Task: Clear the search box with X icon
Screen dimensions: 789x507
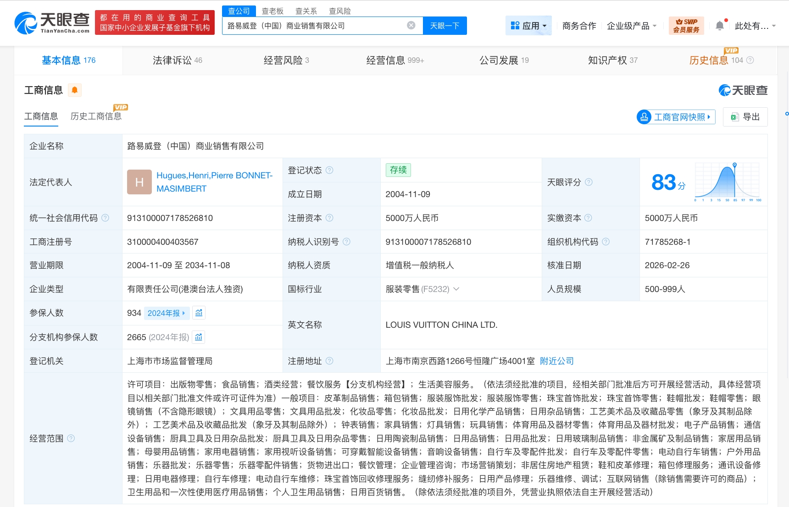Action: [411, 26]
